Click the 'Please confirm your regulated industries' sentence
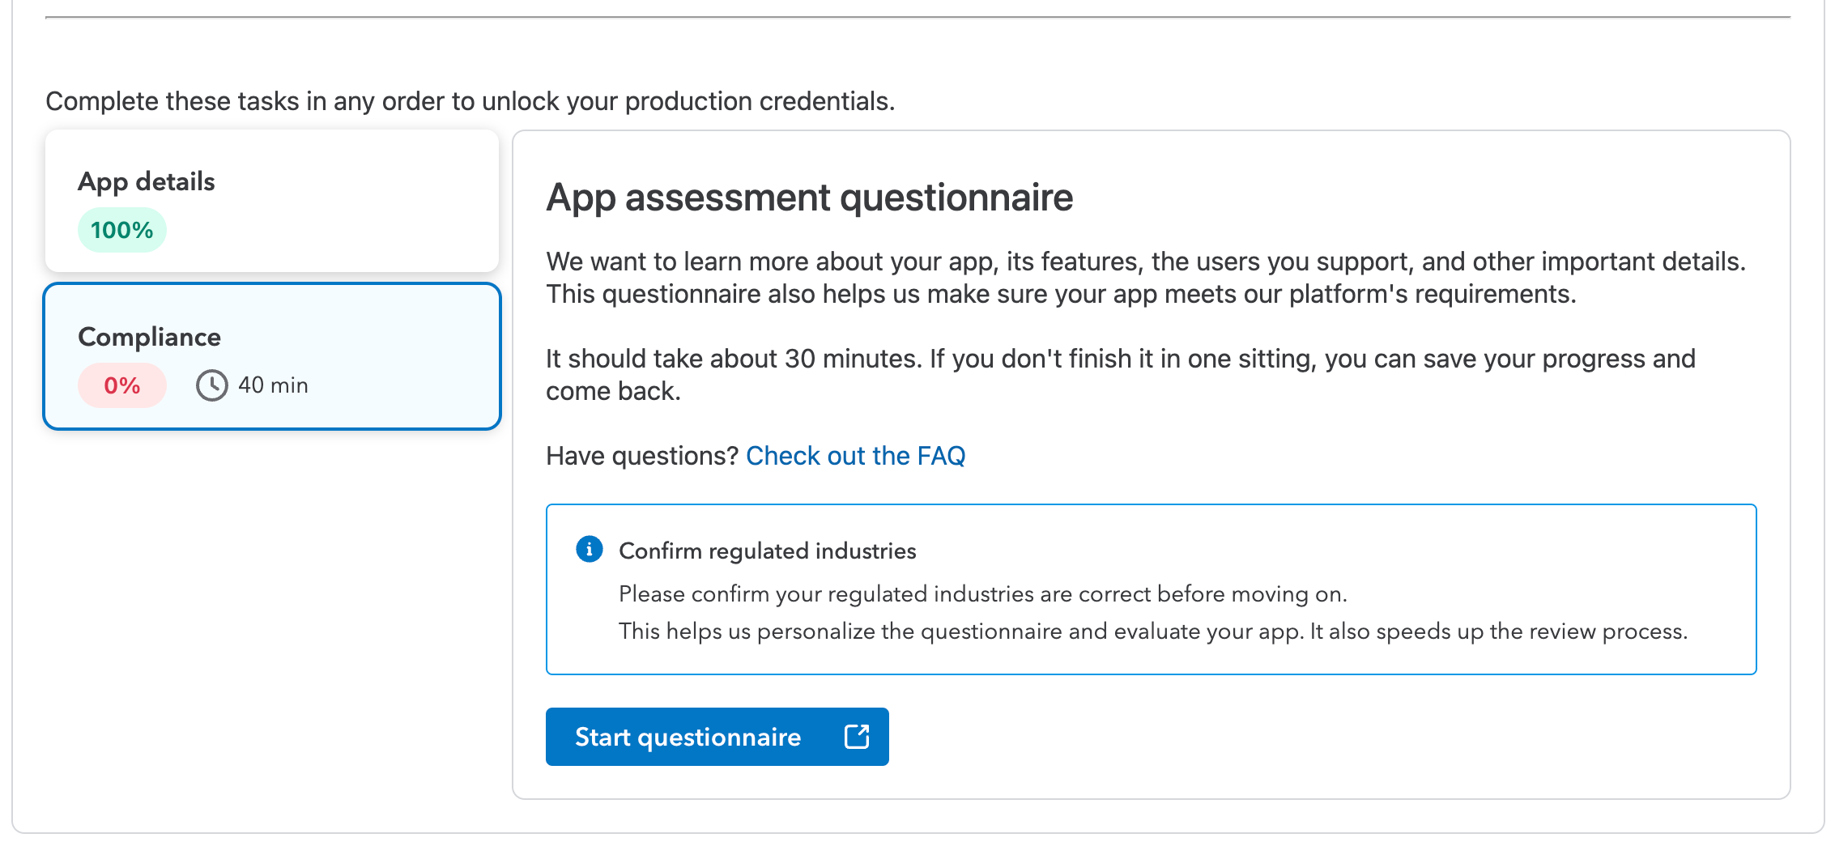The height and width of the screenshot is (842, 1835). (x=982, y=594)
